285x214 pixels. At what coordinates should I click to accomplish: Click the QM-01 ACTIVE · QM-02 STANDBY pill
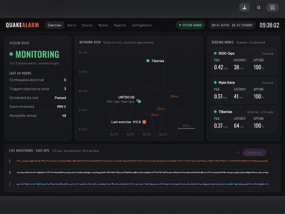(232, 25)
